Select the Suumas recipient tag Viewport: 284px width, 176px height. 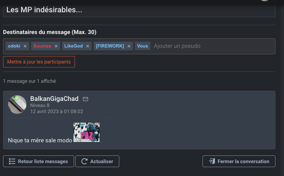point(42,46)
